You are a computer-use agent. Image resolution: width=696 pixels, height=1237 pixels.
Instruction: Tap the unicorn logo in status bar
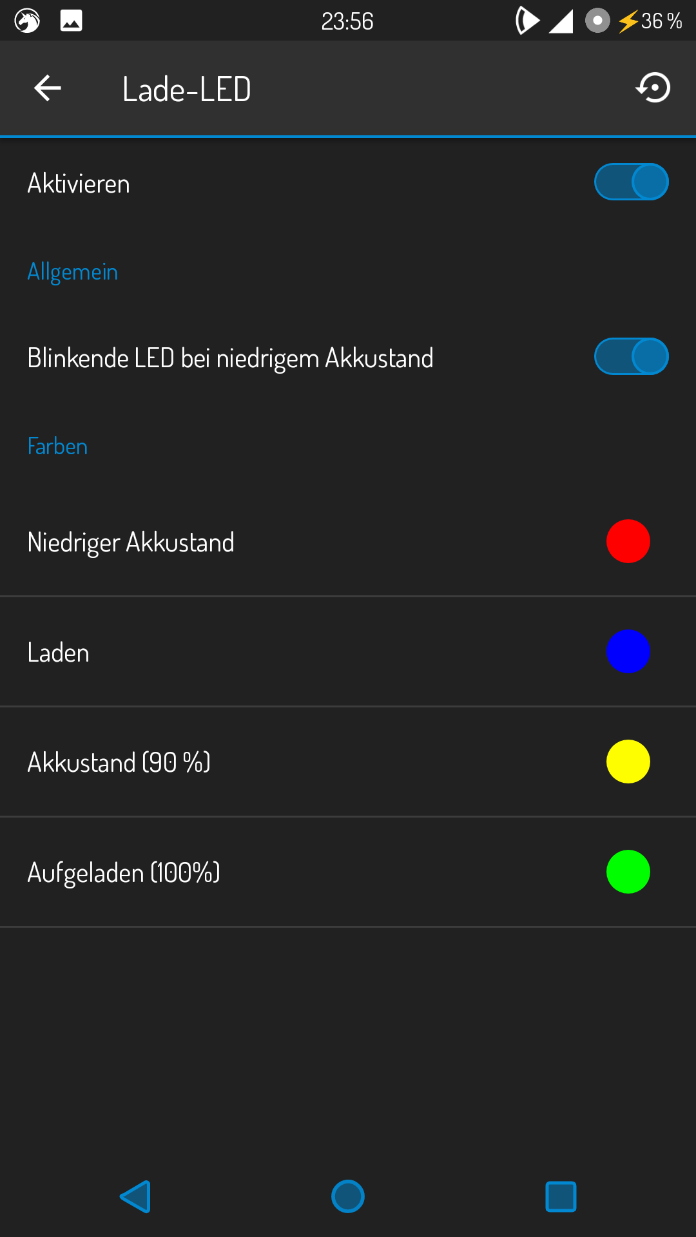pyautogui.click(x=27, y=21)
